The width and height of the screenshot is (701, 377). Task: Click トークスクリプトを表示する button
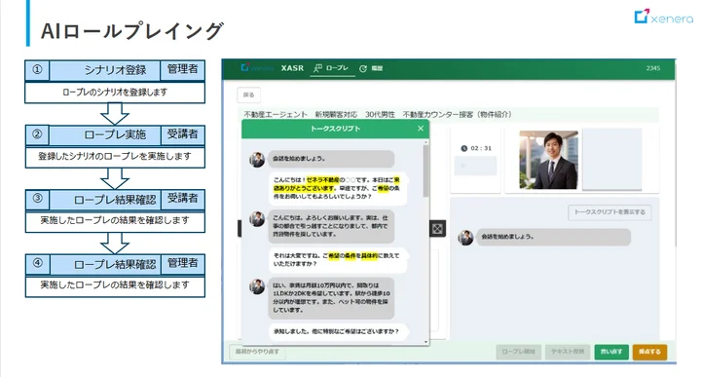(609, 212)
